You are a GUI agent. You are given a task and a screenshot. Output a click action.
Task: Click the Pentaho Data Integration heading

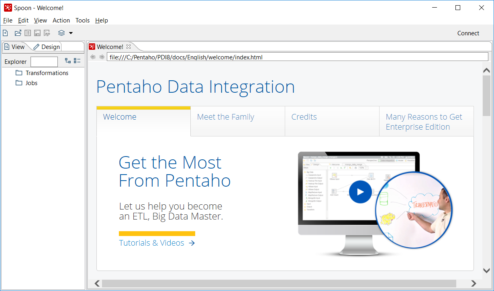pyautogui.click(x=196, y=87)
